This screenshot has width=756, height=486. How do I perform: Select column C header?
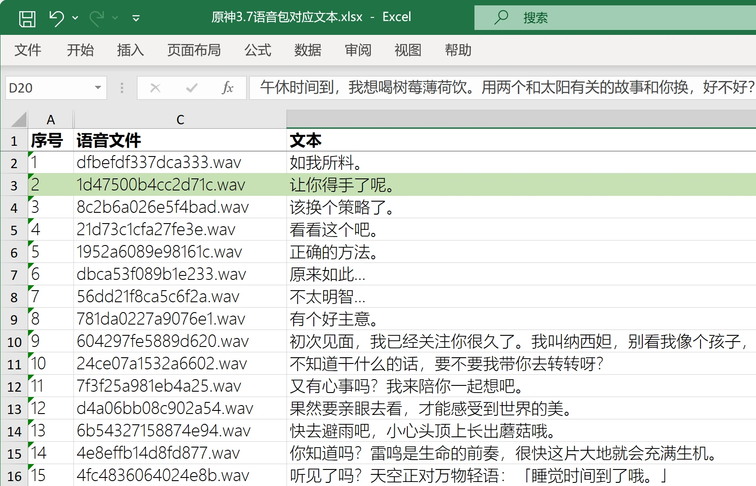180,119
